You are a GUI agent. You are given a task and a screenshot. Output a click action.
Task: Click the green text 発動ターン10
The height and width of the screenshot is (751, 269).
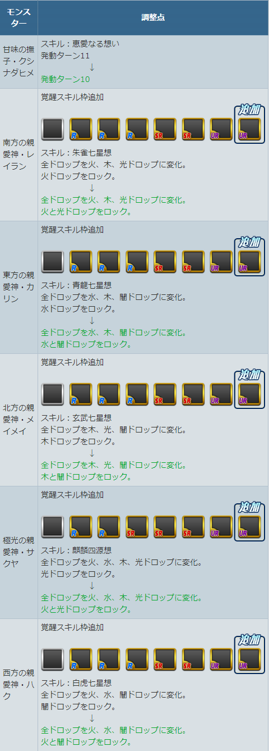point(65,79)
